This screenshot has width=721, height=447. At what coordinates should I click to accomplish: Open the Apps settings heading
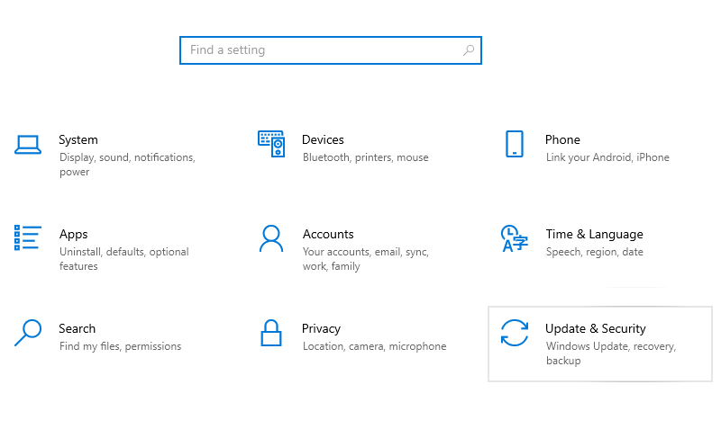74,235
